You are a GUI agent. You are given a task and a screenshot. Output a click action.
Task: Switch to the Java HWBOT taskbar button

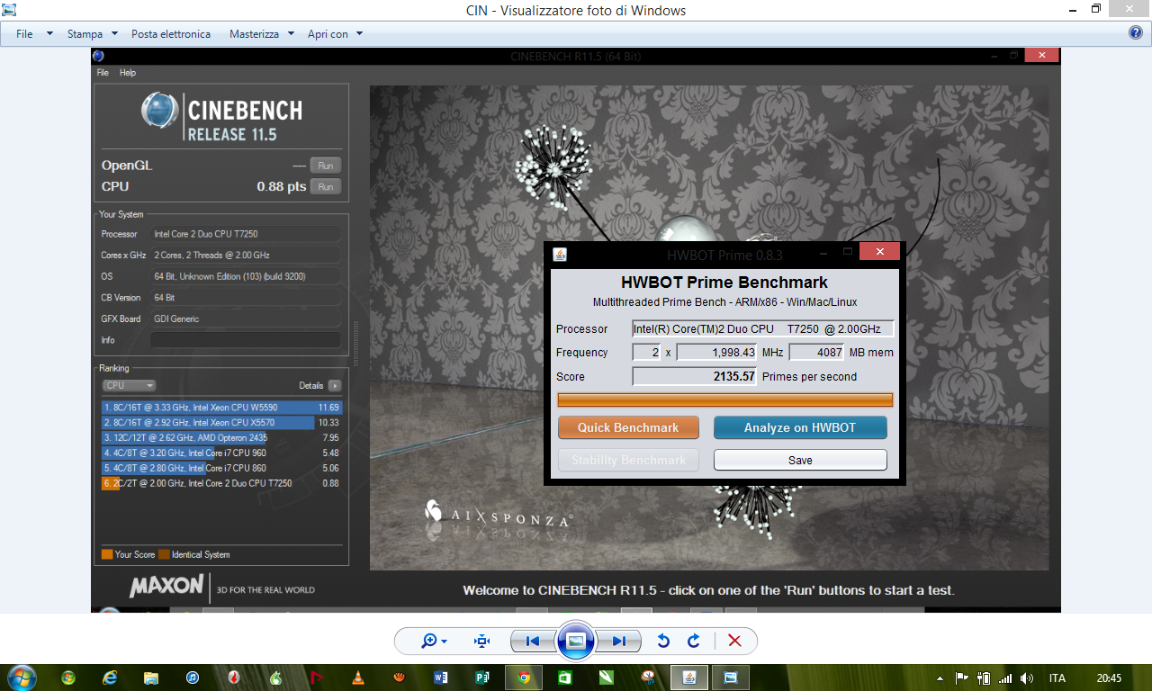coord(689,678)
